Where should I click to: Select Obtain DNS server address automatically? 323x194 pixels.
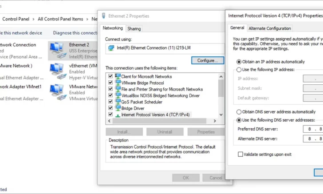(239, 112)
